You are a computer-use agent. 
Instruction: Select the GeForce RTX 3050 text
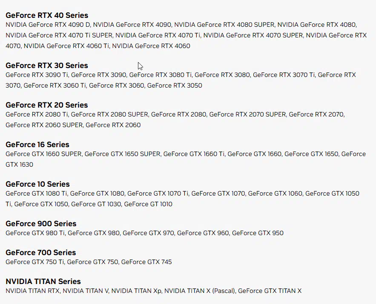[x=175, y=85]
